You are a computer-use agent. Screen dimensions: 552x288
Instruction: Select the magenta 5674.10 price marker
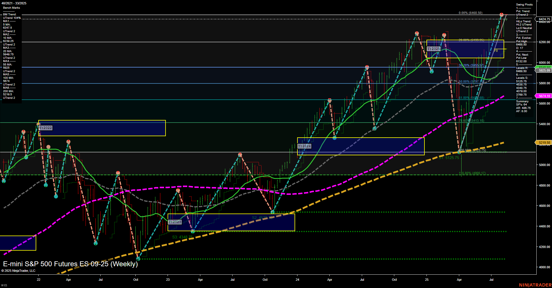tap(544, 96)
